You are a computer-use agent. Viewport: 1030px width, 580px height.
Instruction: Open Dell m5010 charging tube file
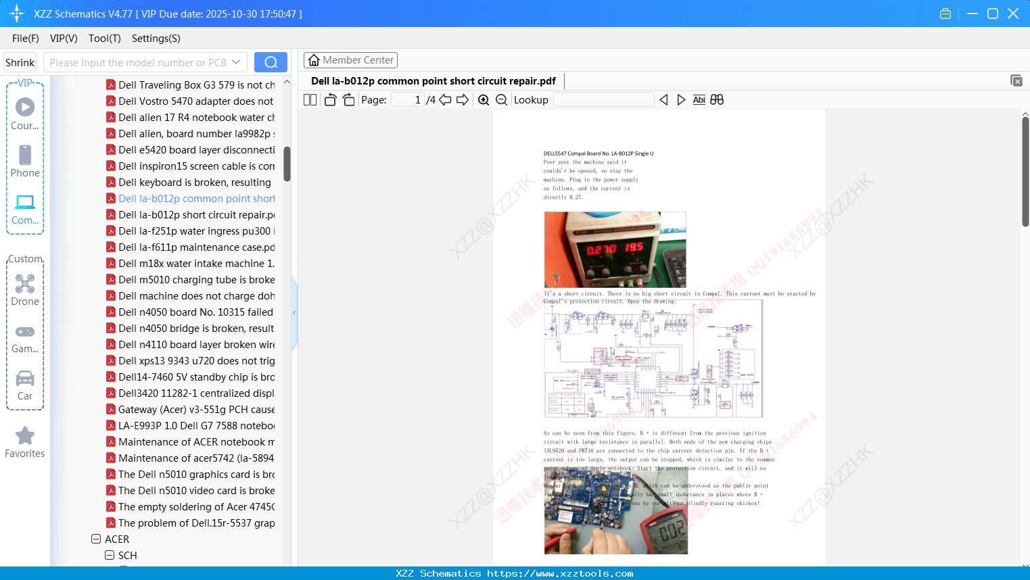(x=196, y=280)
